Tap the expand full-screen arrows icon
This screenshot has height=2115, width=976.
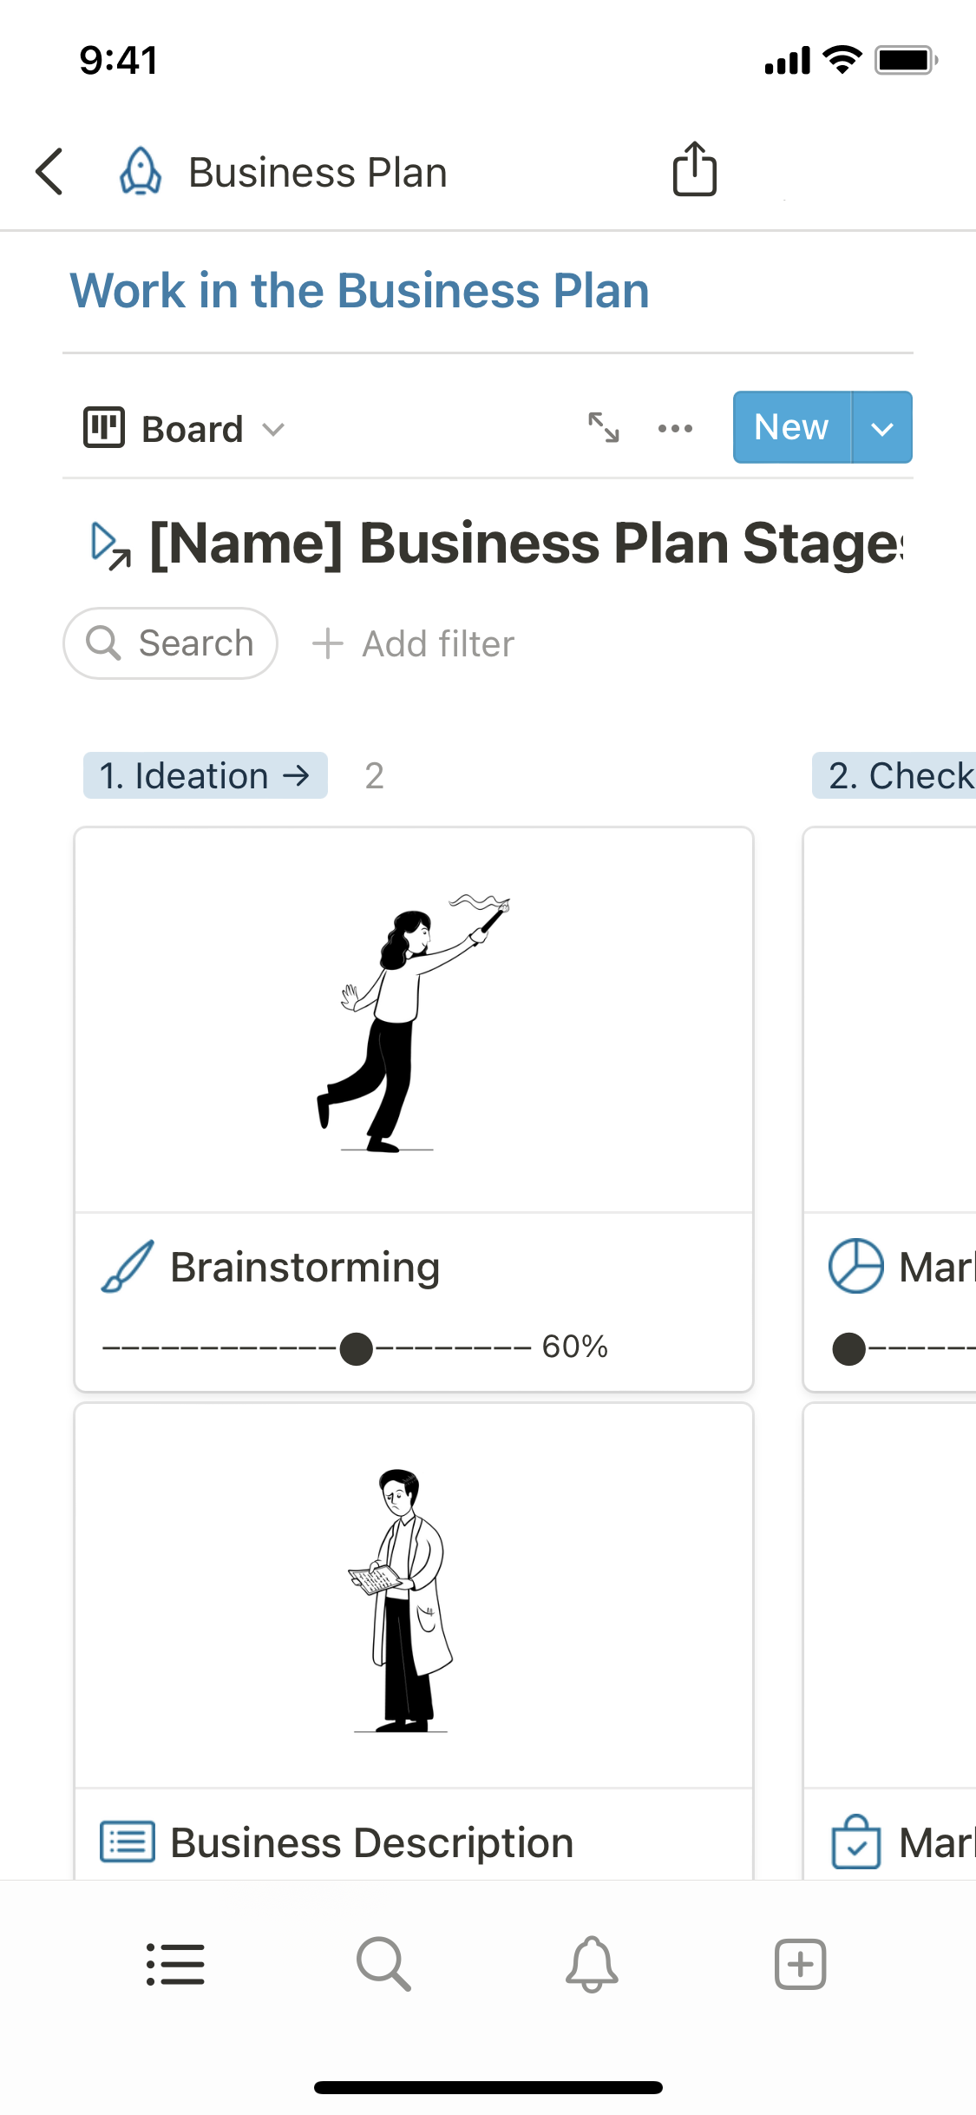(x=603, y=427)
